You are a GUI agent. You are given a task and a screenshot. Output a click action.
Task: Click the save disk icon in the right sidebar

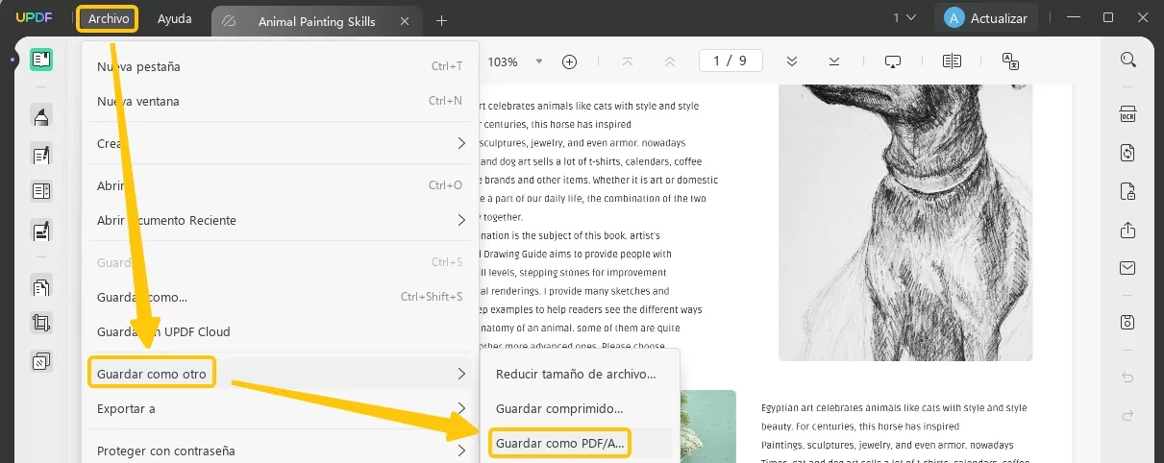(1127, 322)
